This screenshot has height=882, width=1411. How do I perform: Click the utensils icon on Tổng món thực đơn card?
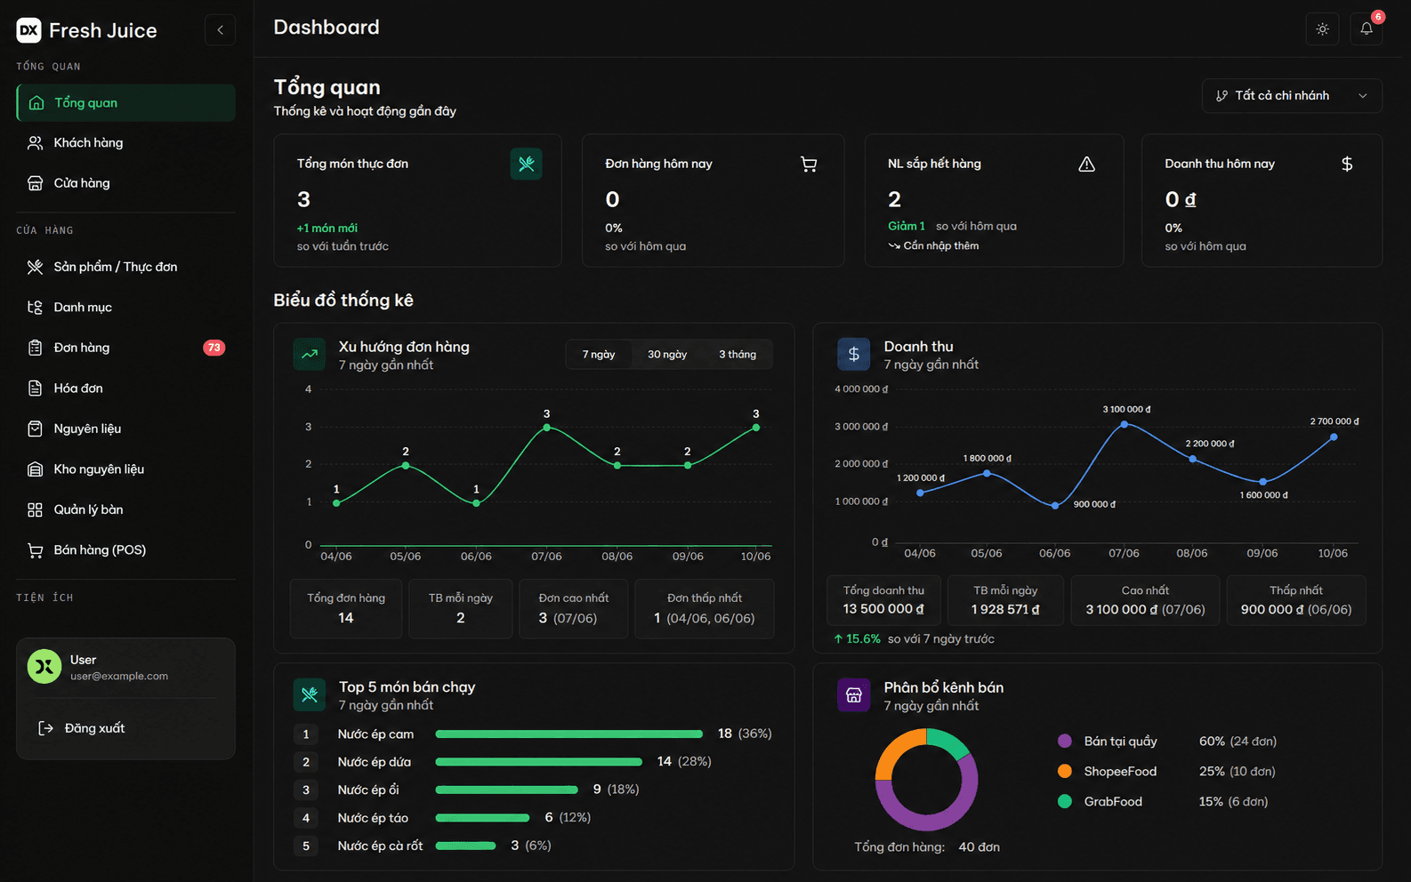pyautogui.click(x=527, y=164)
